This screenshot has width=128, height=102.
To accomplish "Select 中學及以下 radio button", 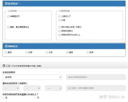I will pyautogui.click(x=8, y=16).
